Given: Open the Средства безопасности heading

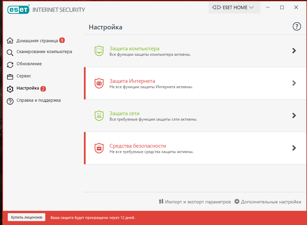Looking at the screenshot, I should pos(138,146).
